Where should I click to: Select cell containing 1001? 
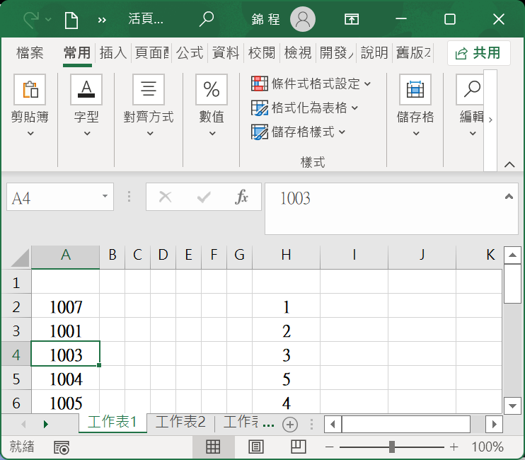[66, 330]
